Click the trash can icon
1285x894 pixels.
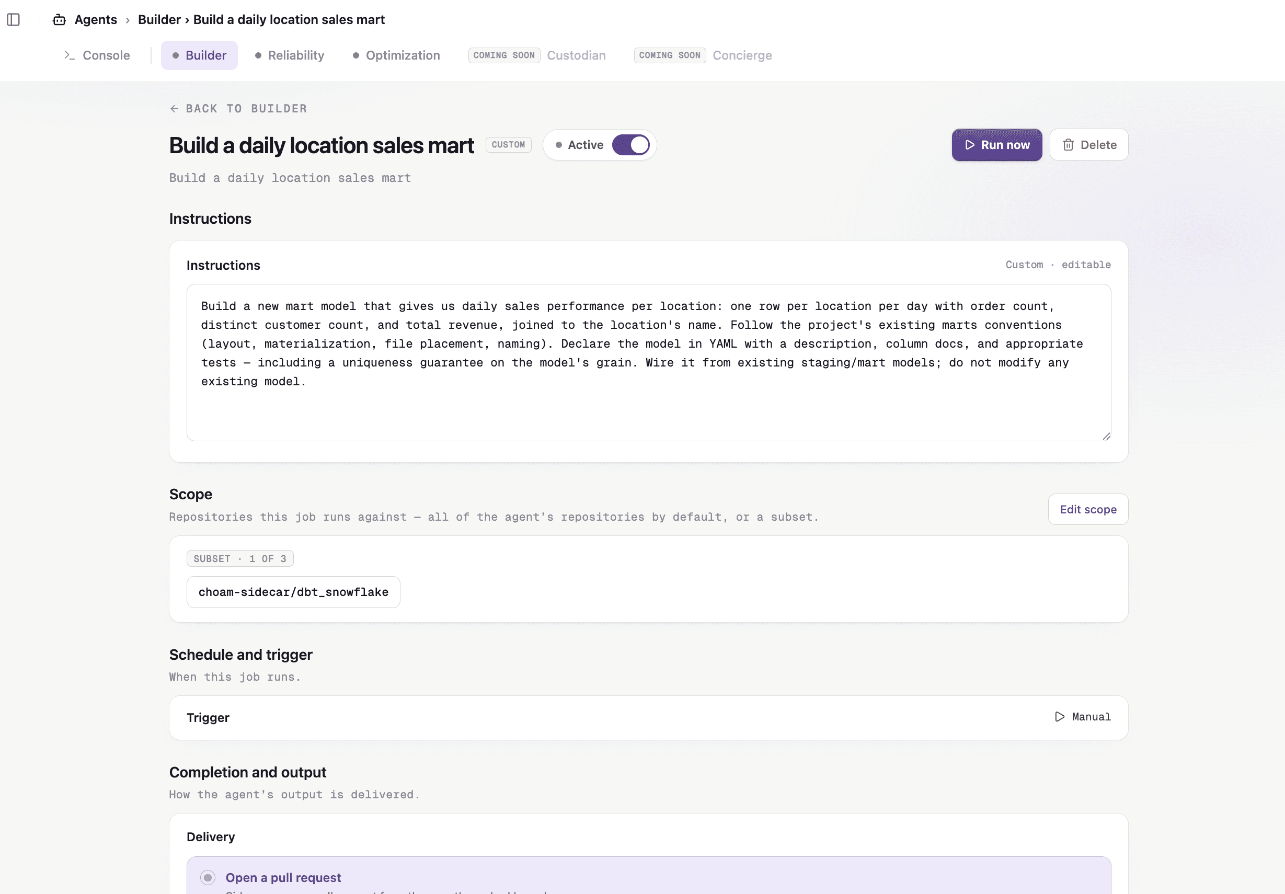pos(1069,145)
